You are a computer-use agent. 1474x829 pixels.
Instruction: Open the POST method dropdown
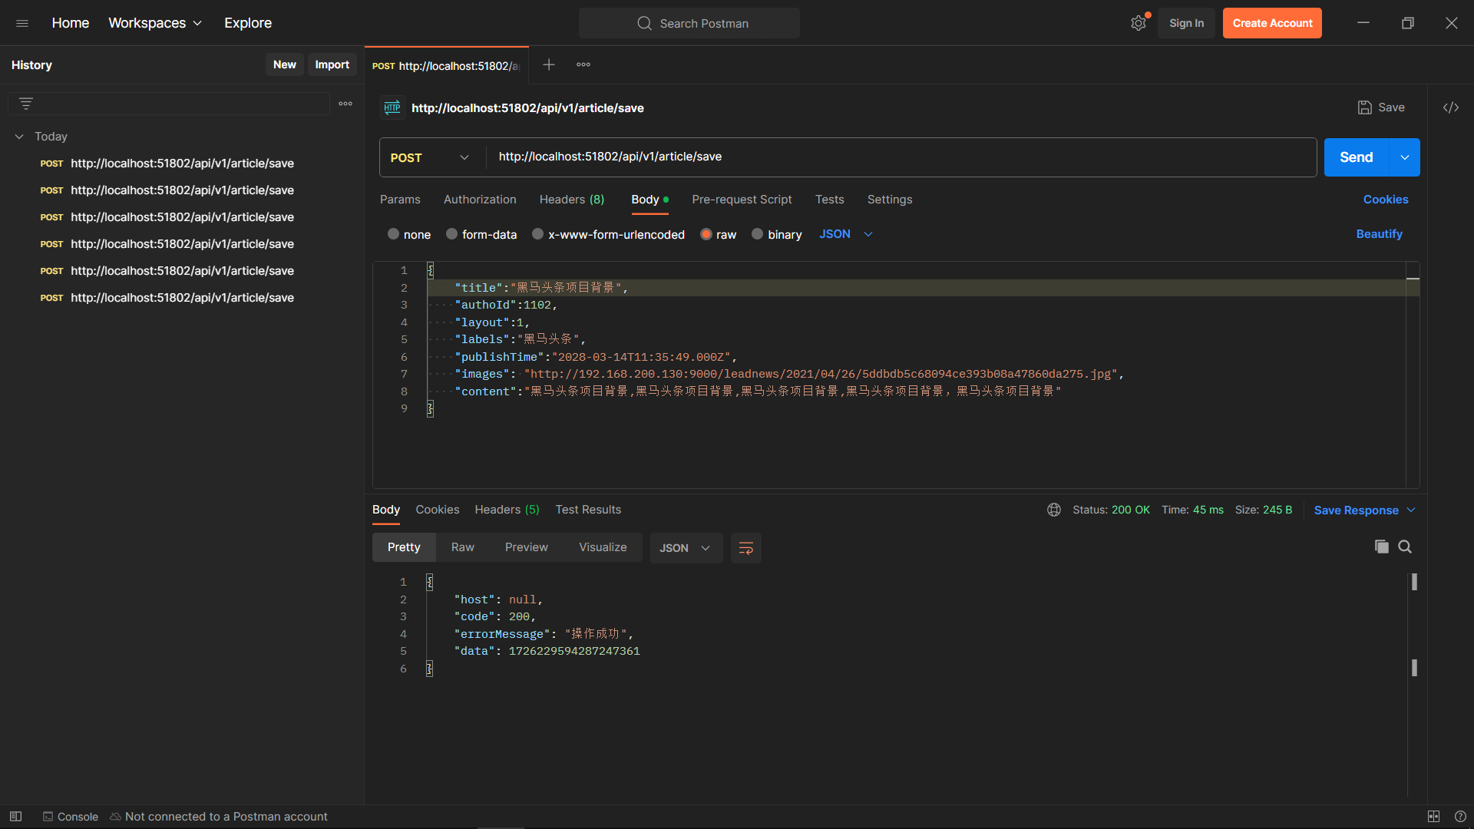pos(430,157)
